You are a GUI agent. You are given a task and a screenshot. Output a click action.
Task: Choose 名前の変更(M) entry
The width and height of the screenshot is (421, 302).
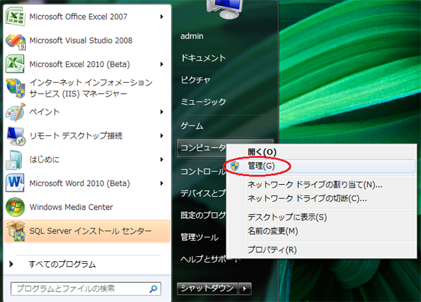273,231
